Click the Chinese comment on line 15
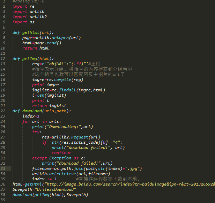The height and width of the screenshot is (203, 215). pyautogui.click(x=78, y=74)
